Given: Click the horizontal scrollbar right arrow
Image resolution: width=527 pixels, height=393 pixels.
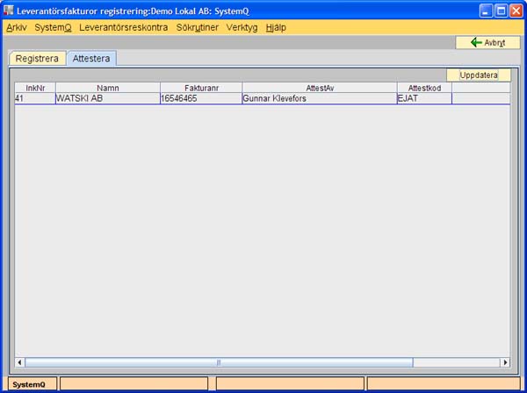Looking at the screenshot, I should pyautogui.click(x=505, y=362).
